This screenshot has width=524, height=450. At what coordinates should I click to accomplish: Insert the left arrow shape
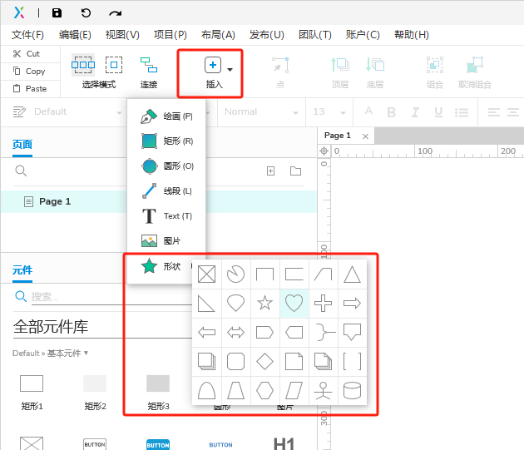[x=206, y=333]
